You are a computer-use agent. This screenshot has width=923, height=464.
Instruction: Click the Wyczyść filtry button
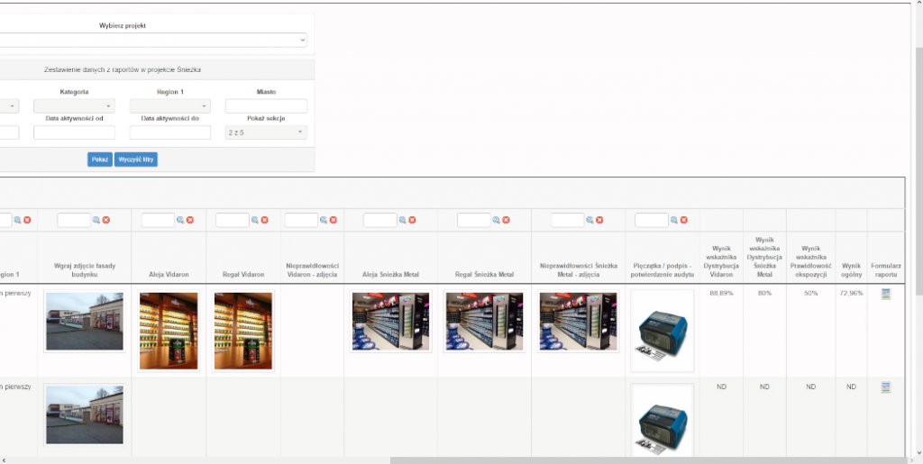136,159
